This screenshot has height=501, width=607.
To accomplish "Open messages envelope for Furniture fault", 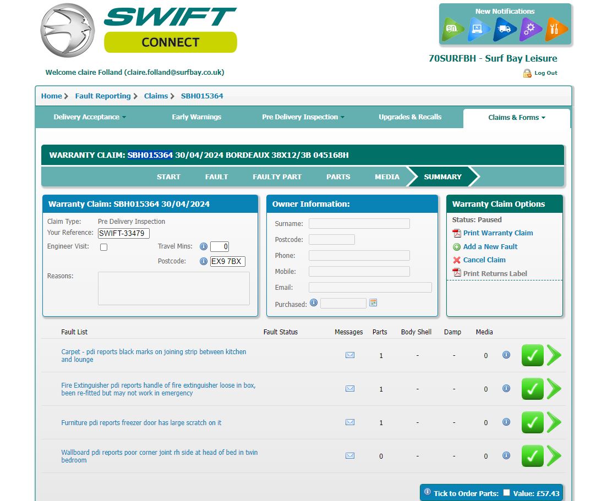I will [x=350, y=422].
